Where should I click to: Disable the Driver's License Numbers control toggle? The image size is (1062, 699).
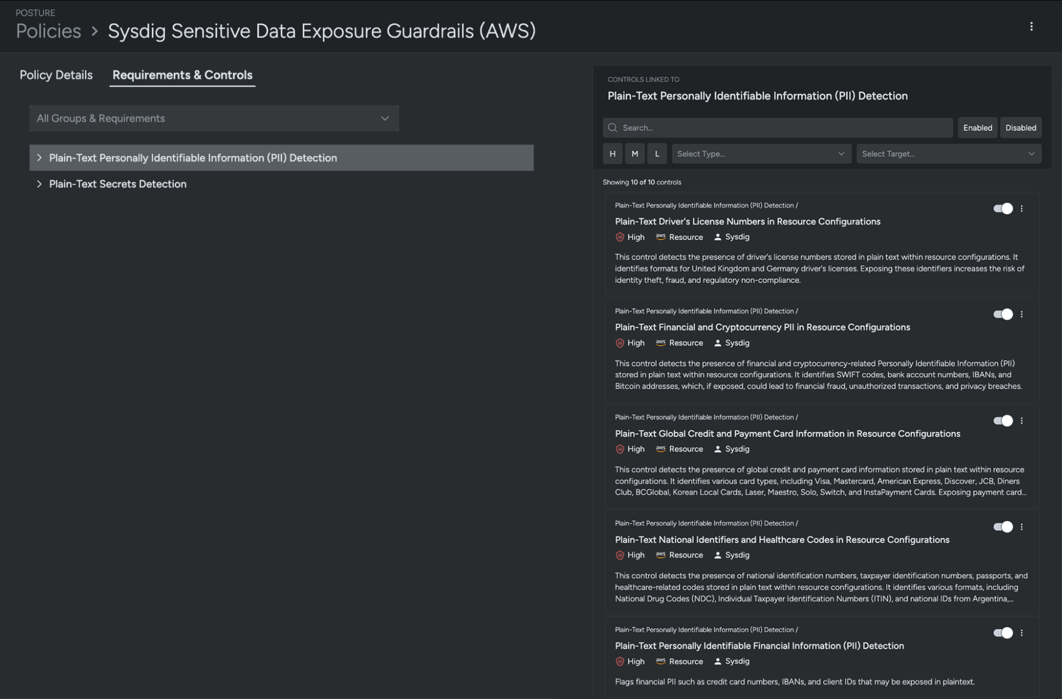point(1003,209)
